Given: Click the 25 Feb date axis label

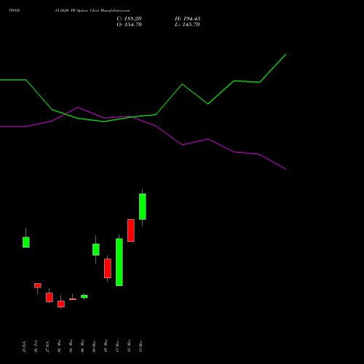Looking at the screenshot, I should click(24, 347).
